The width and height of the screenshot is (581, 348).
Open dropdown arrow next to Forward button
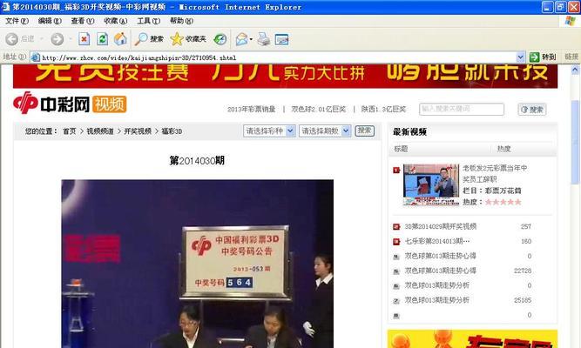(x=70, y=39)
